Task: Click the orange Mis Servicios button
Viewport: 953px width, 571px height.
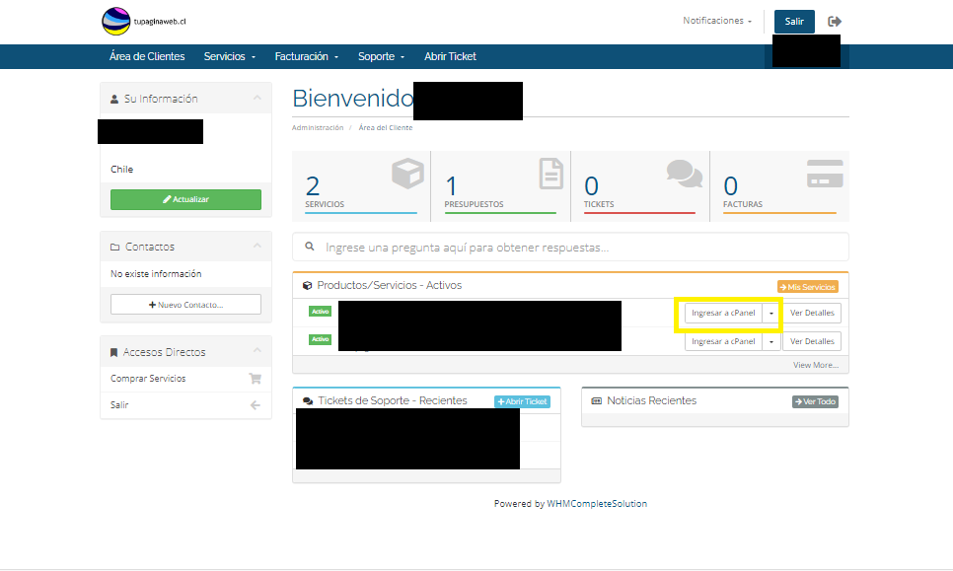Action: click(x=807, y=287)
